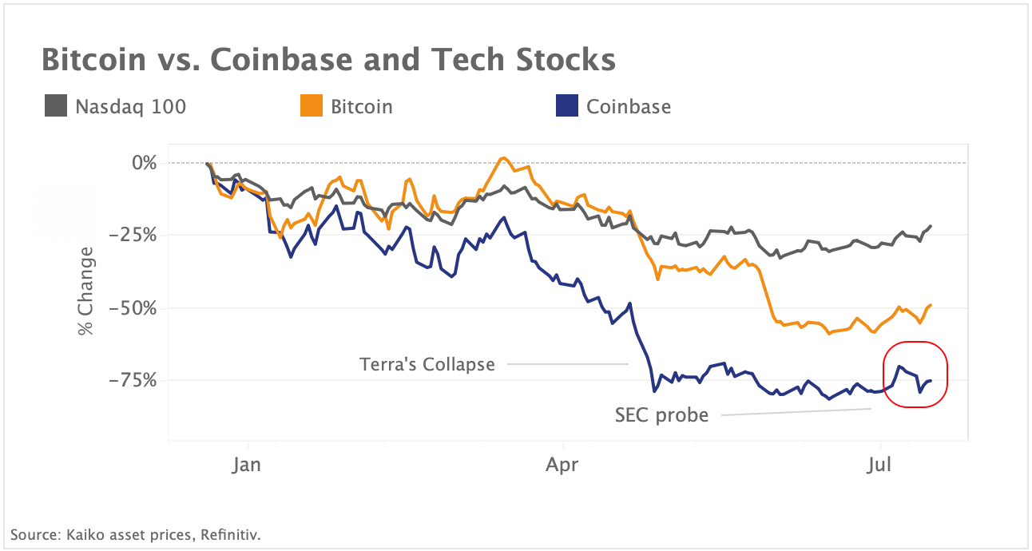The height and width of the screenshot is (551, 1032).
Task: Click the Apr label on the x-axis
Action: click(564, 464)
